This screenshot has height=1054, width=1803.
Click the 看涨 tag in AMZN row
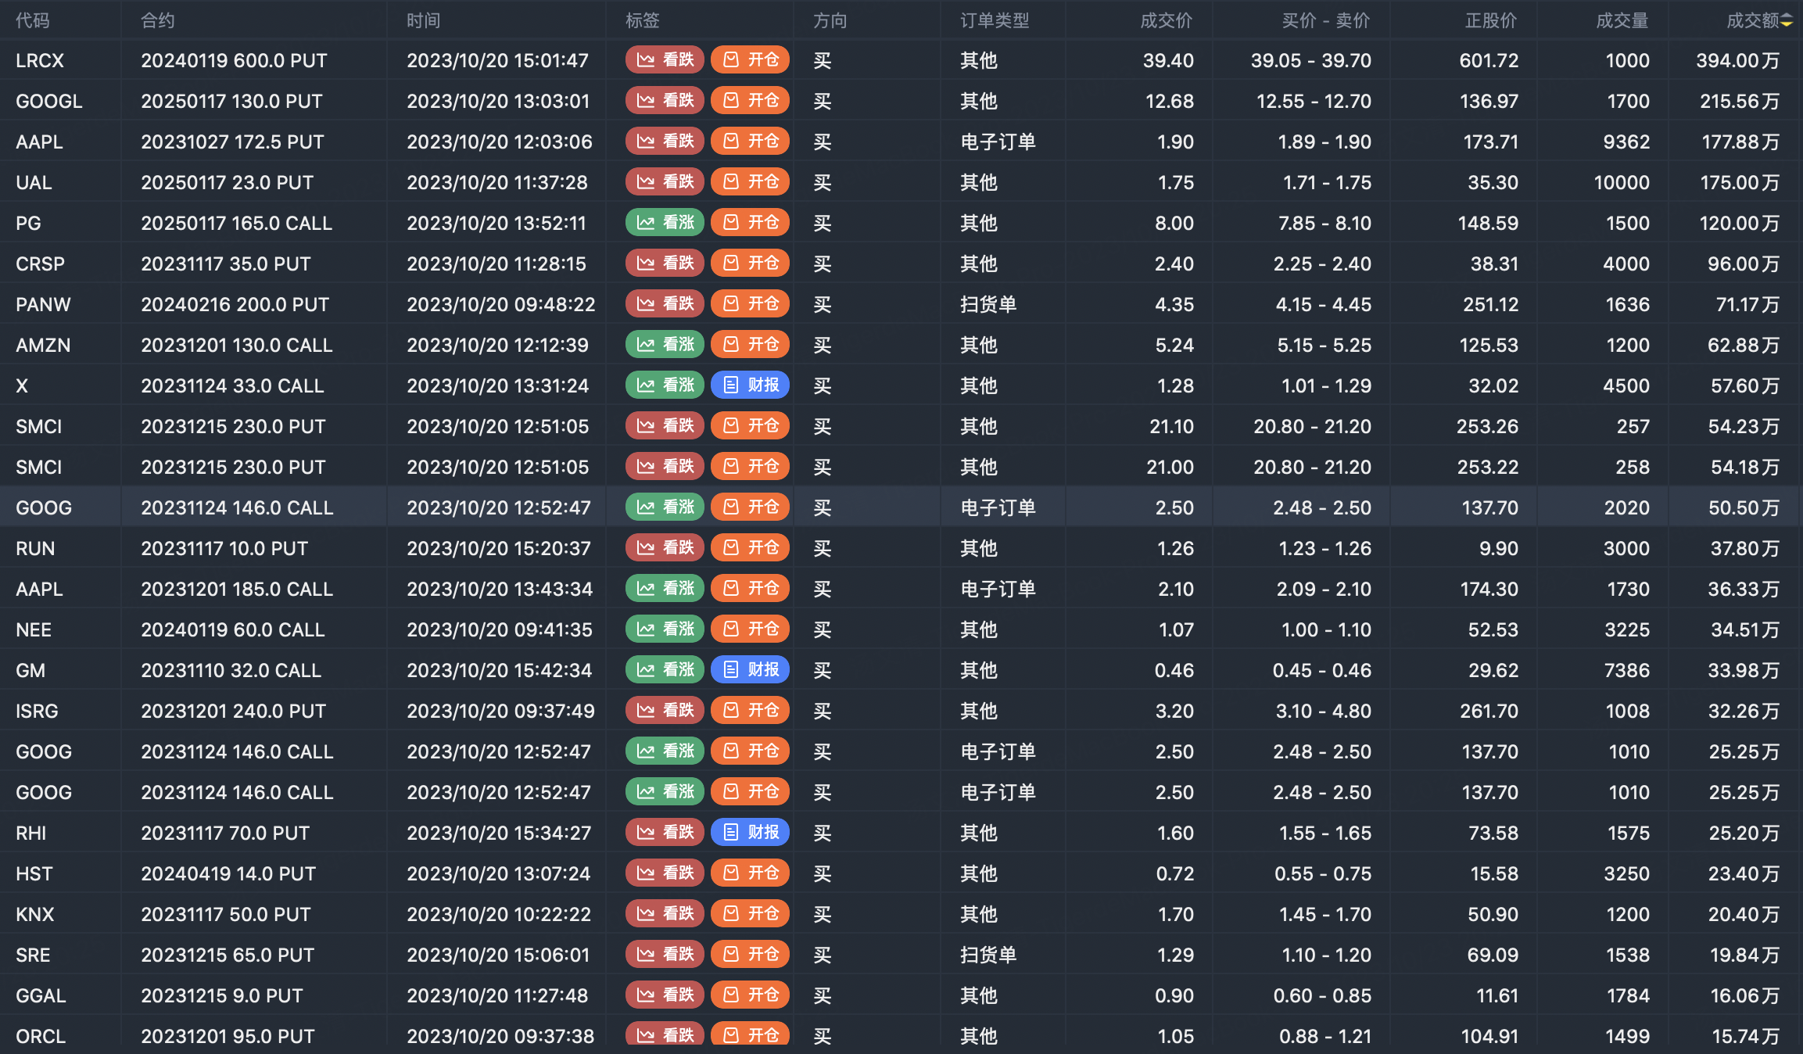click(x=665, y=345)
